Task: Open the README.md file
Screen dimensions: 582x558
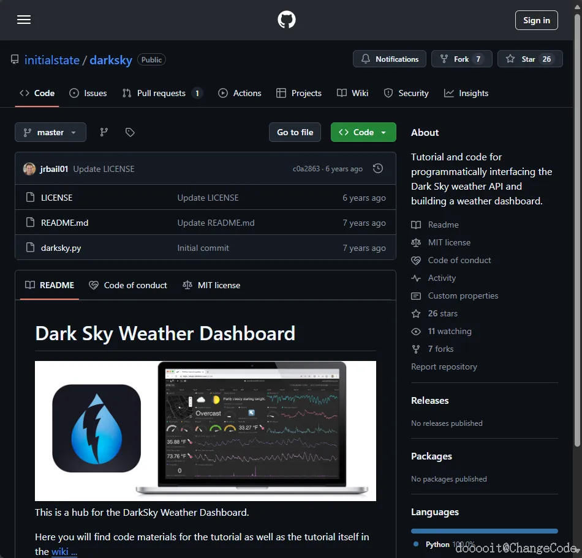Action: coord(64,223)
